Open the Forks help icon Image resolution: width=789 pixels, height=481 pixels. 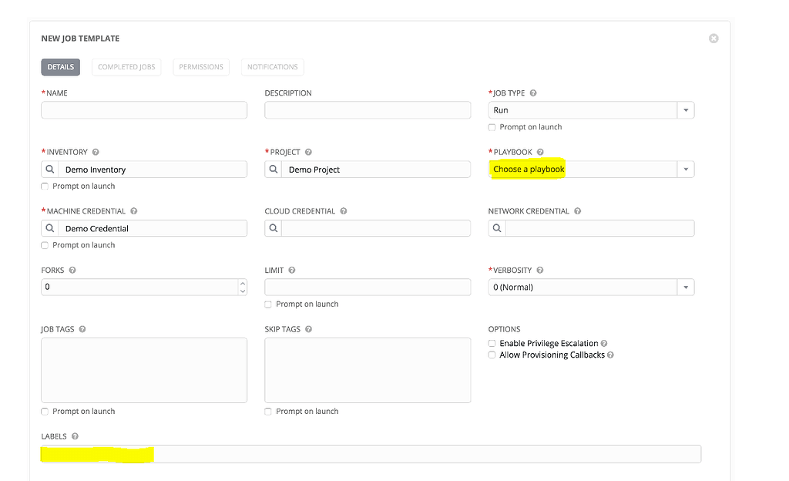click(x=71, y=270)
